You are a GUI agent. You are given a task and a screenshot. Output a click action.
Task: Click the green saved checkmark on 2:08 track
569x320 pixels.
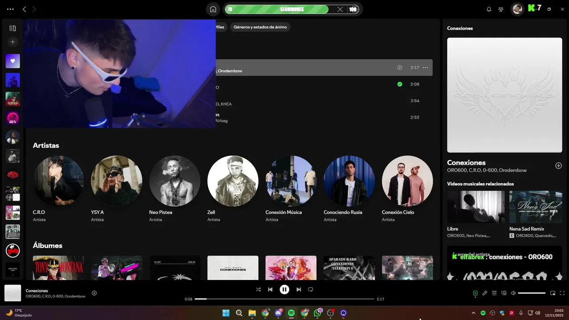coord(400,84)
